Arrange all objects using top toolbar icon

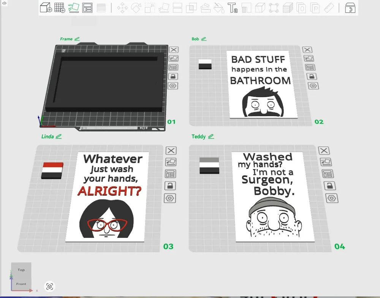(x=87, y=8)
